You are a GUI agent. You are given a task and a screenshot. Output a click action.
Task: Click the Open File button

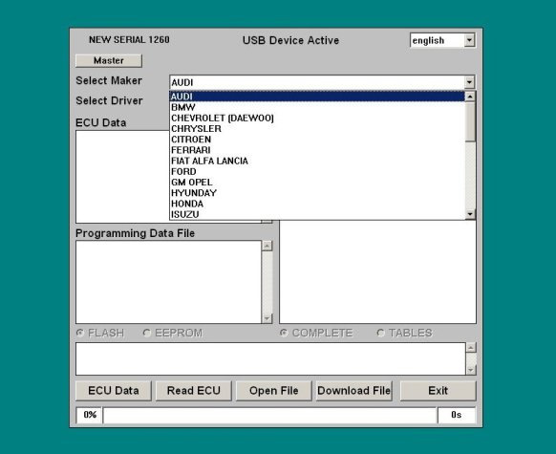[x=274, y=391]
